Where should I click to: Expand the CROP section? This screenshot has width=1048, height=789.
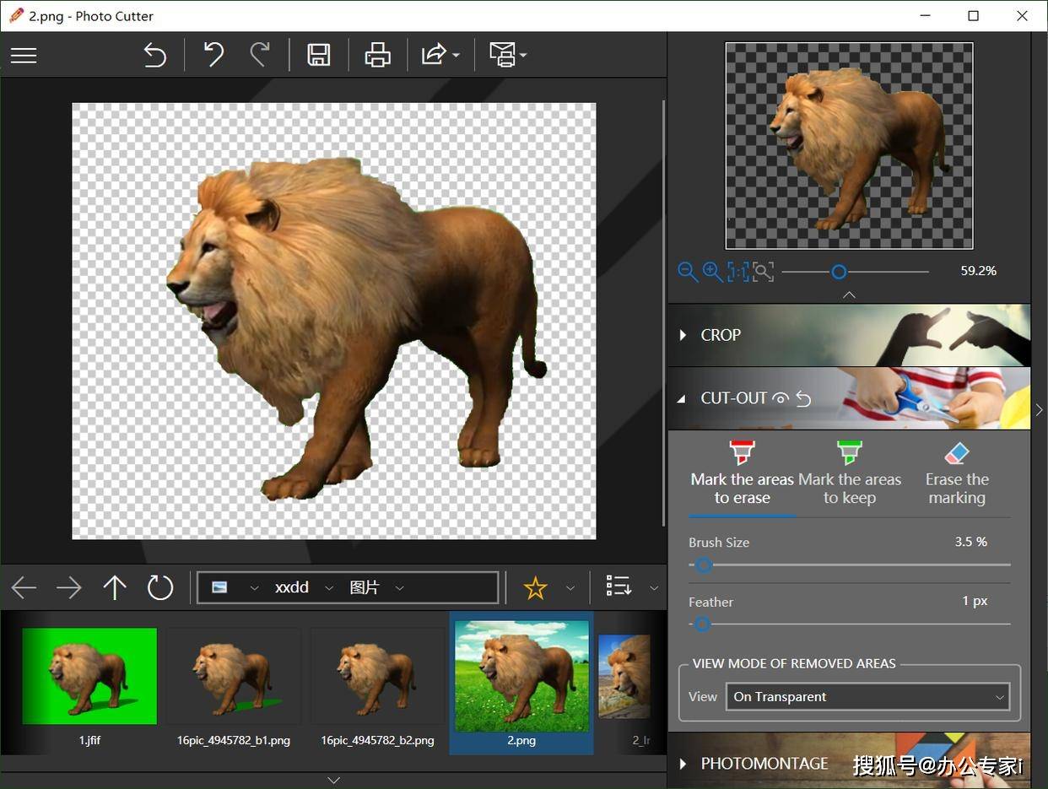(849, 335)
